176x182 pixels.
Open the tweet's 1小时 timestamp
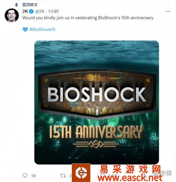[54, 11]
